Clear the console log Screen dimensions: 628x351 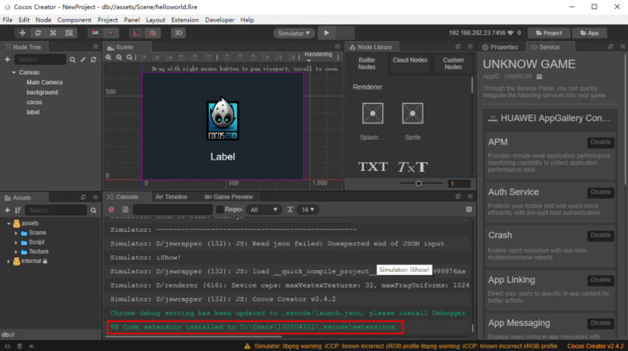click(111, 210)
